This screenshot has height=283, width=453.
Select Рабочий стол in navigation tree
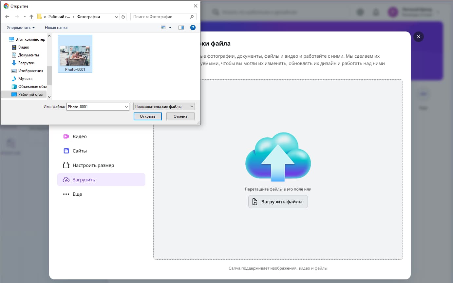click(x=24, y=94)
